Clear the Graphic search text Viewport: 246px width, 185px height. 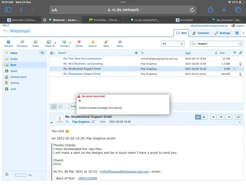coord(241,44)
